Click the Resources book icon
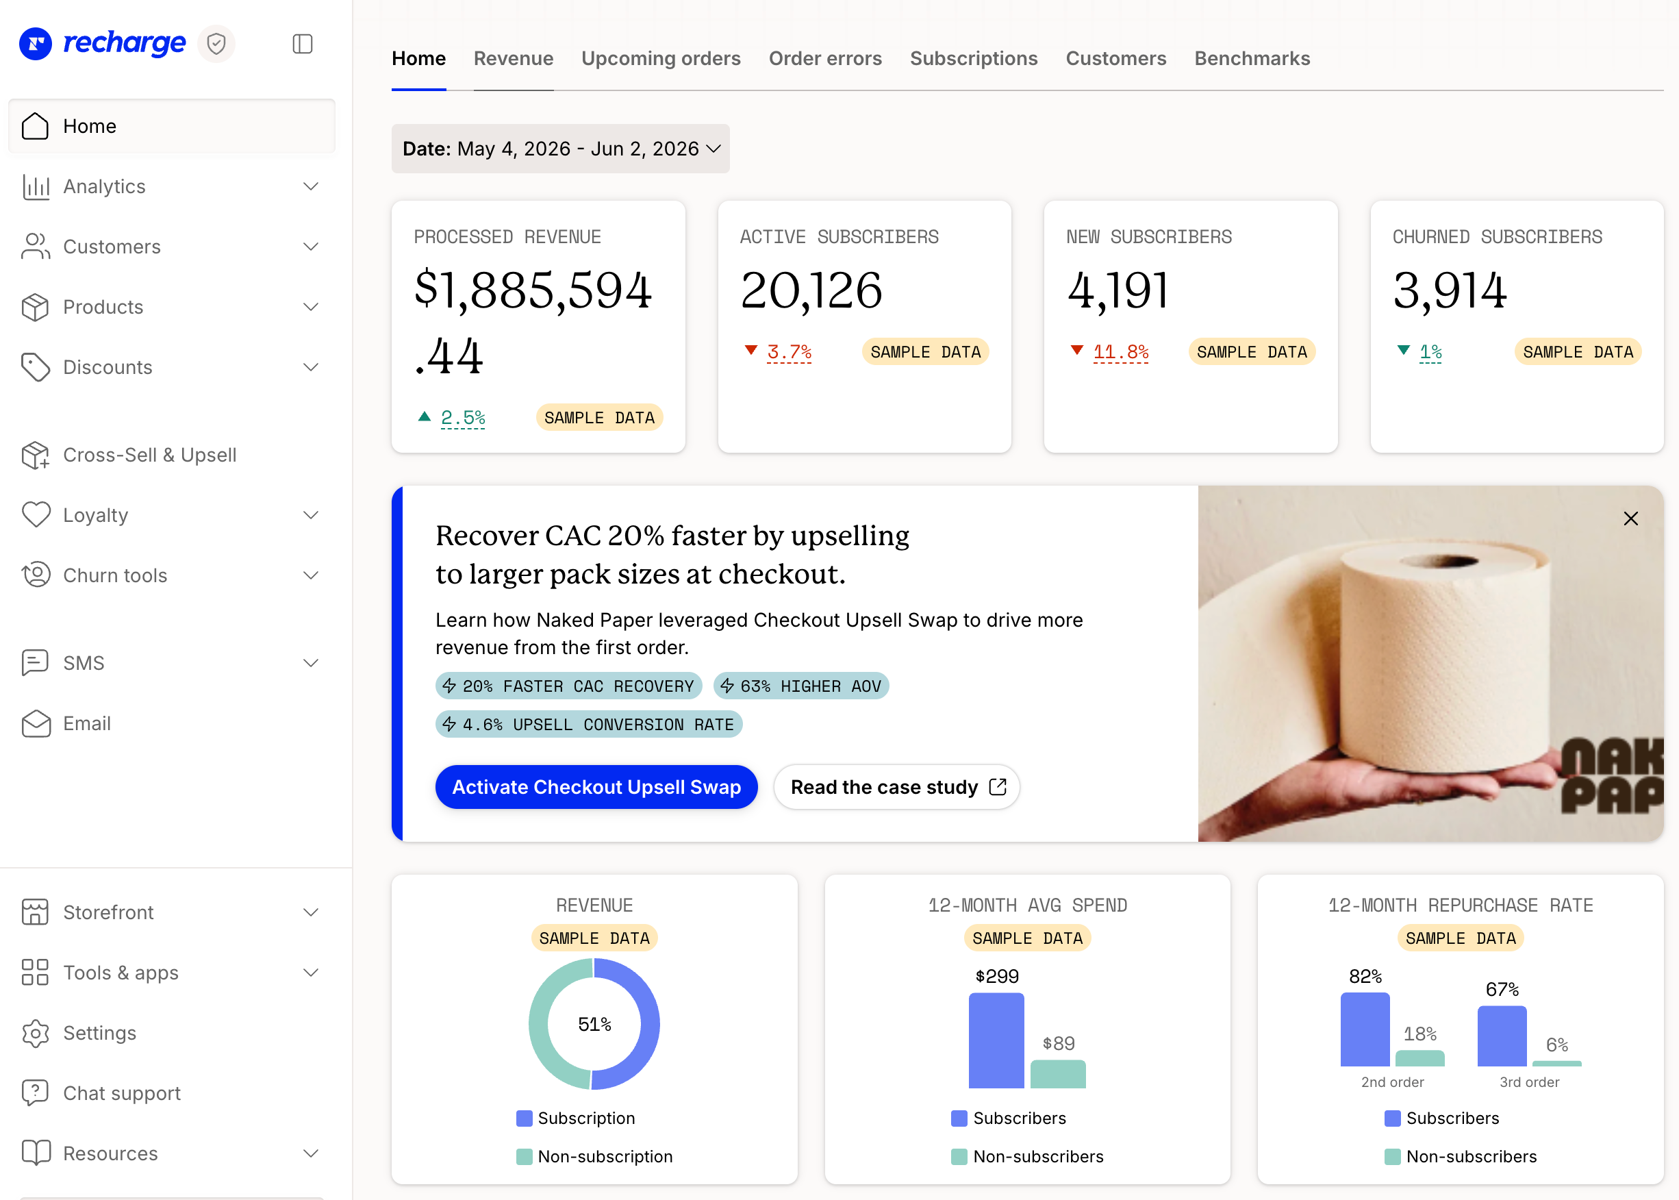The image size is (1679, 1200). tap(36, 1153)
